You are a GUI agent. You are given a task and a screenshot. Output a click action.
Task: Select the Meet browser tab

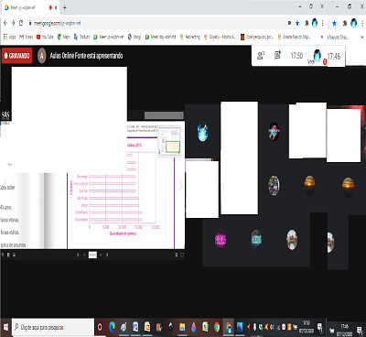(29, 7)
